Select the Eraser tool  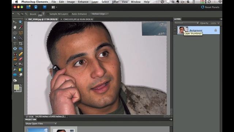pos(20,59)
